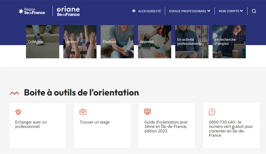Expand the Espace Professionnel chevron
266x154 pixels.
click(x=209, y=11)
